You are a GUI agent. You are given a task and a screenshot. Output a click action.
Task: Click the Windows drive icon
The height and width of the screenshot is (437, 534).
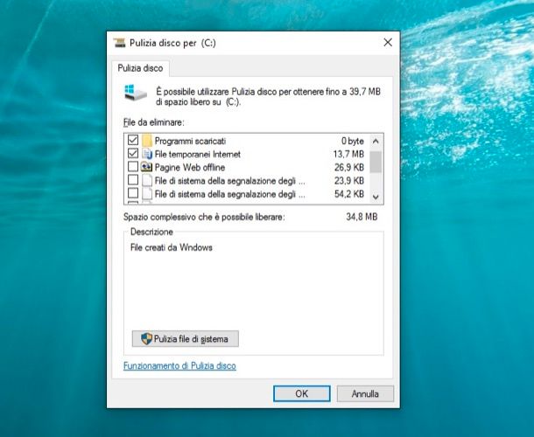[x=135, y=93]
